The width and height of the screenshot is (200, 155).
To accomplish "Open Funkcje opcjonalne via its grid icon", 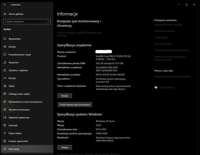I will [x=5, y=141].
